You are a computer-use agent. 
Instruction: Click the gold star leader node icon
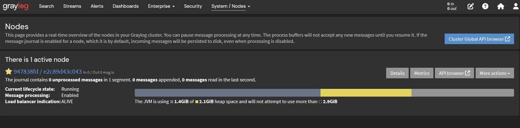(x=8, y=71)
